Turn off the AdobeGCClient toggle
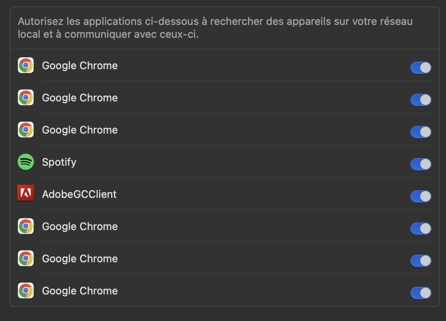Image resolution: width=446 pixels, height=321 pixels. pyautogui.click(x=421, y=196)
